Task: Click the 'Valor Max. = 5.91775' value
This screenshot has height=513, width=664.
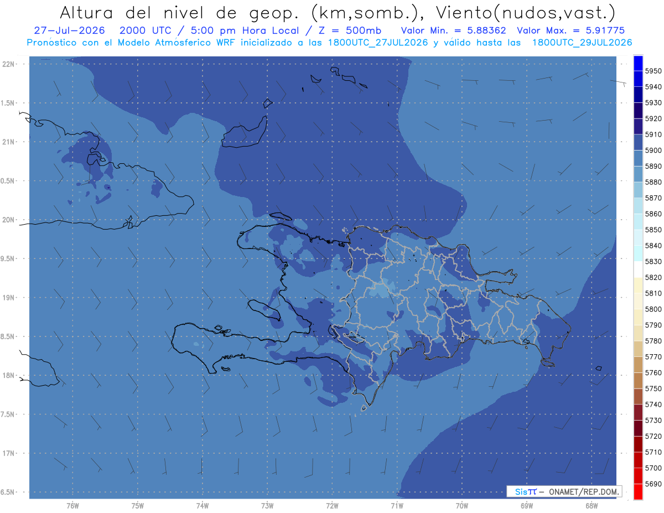Action: pos(570,30)
